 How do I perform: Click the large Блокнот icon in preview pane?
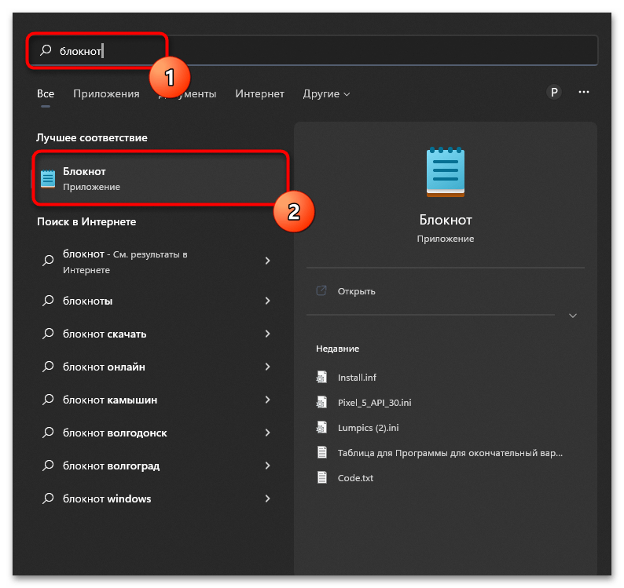pyautogui.click(x=446, y=172)
